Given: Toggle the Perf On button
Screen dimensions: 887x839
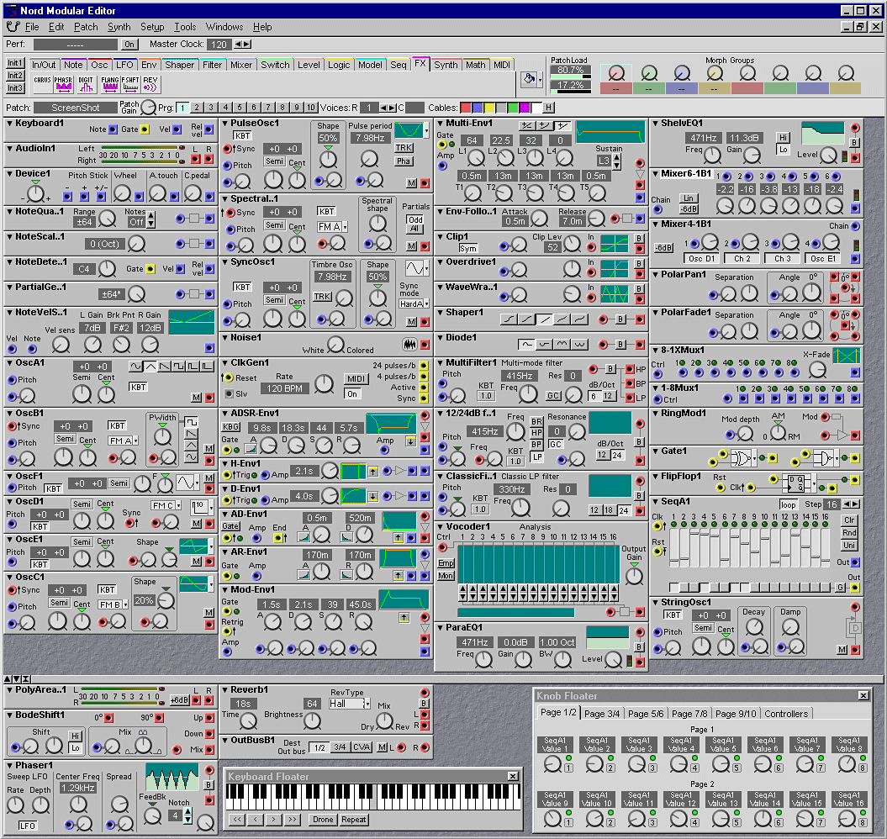Looking at the screenshot, I should tap(129, 44).
